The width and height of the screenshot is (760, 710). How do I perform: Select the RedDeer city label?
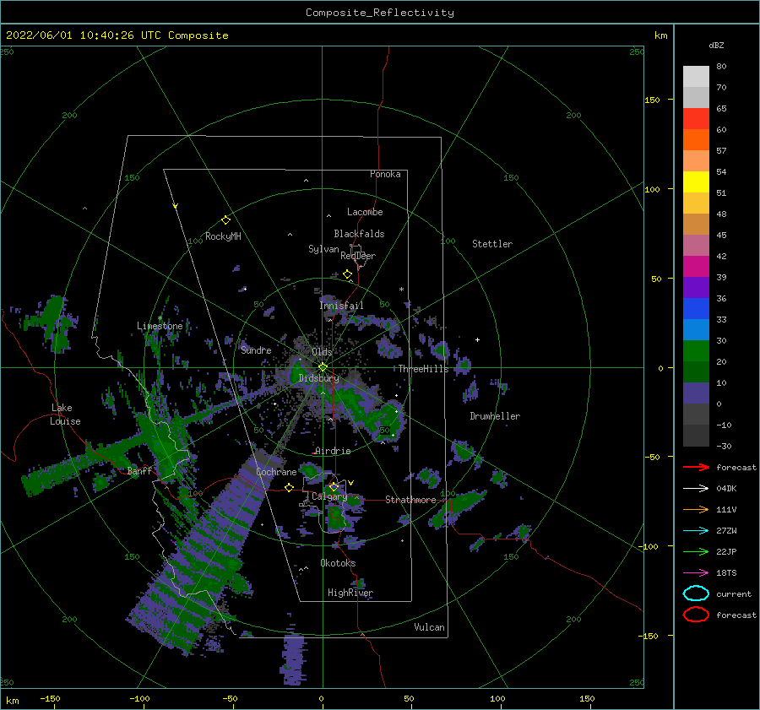coord(358,256)
